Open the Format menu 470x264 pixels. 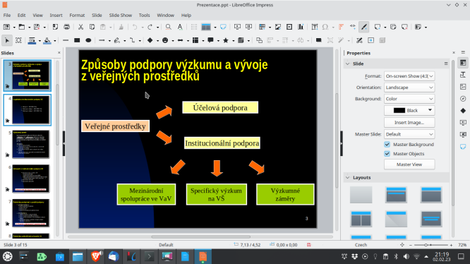coord(77,16)
